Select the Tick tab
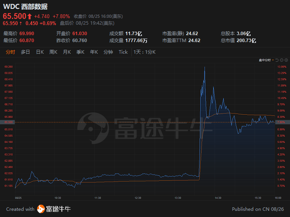Viewport: 290px width, 217px height. pyautogui.click(x=123, y=52)
